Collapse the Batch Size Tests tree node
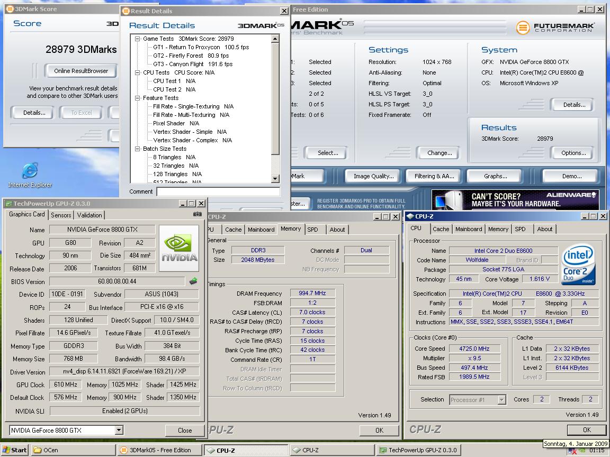 pos(137,149)
